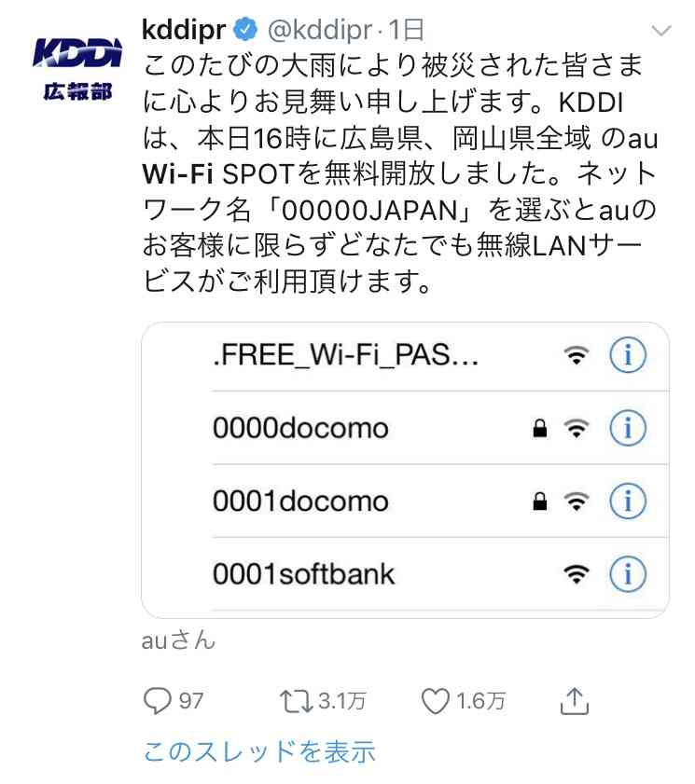Open info icon for 0000docomo

click(628, 428)
